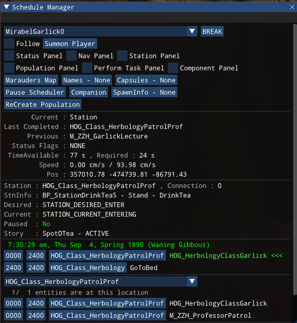This screenshot has width=297, height=323.
Task: Click the BREAK button
Action: point(212,31)
